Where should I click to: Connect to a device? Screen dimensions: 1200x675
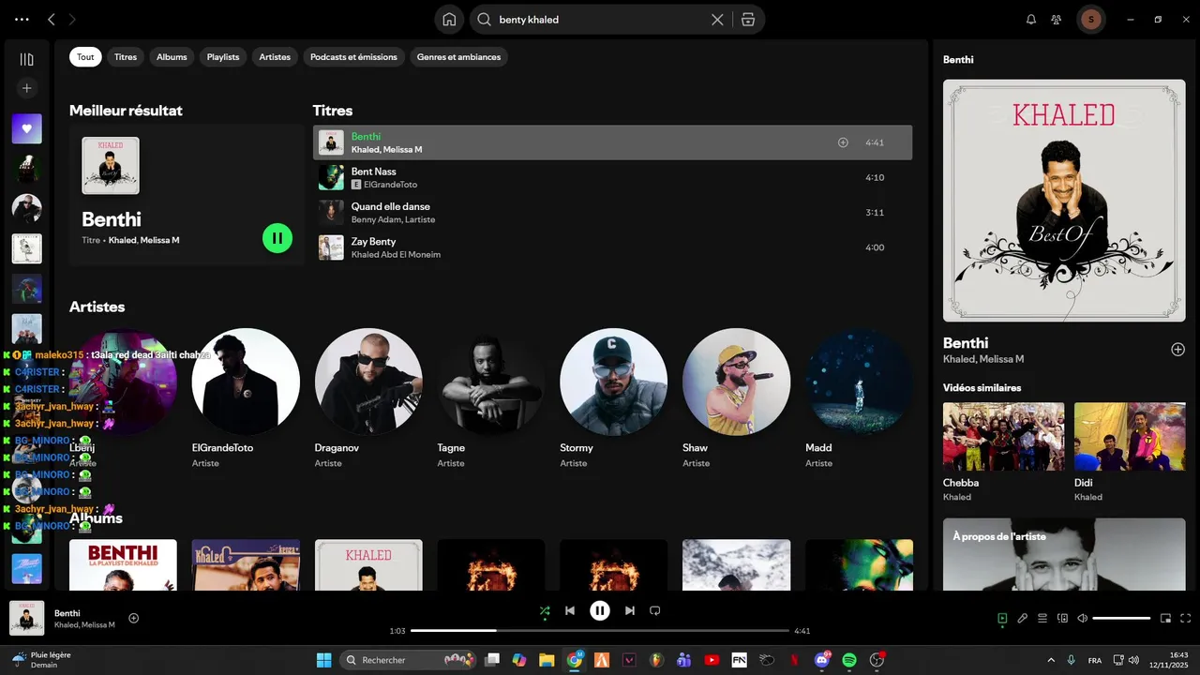click(x=1062, y=618)
